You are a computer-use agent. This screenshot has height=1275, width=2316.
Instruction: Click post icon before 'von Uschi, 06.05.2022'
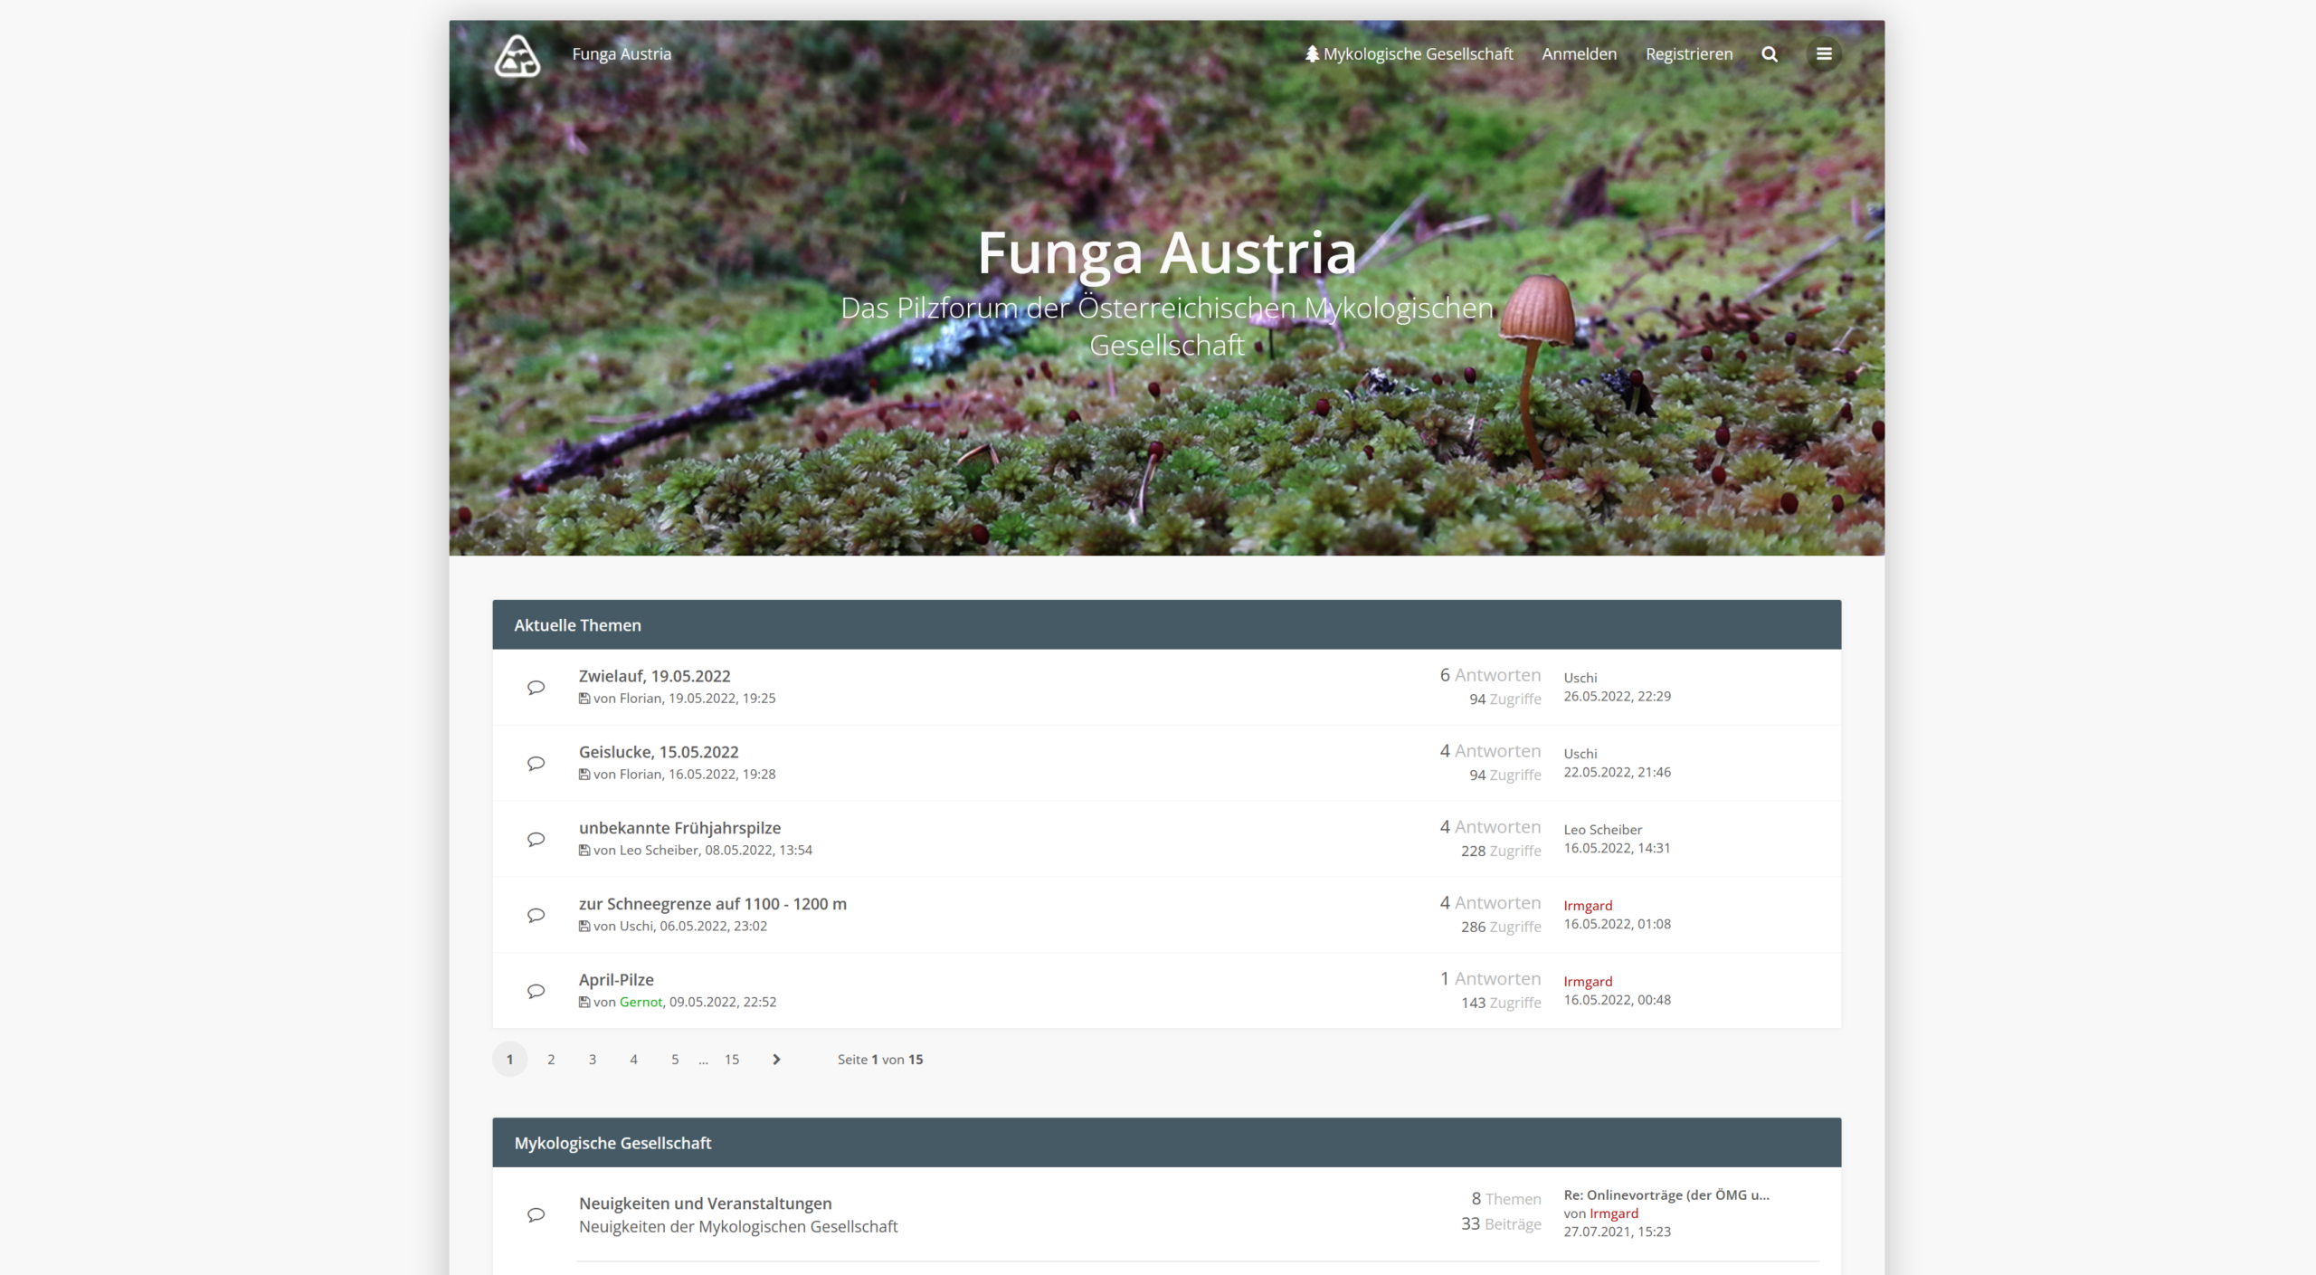tap(584, 927)
